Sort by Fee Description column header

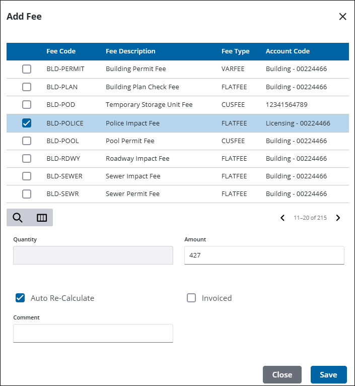coord(130,51)
